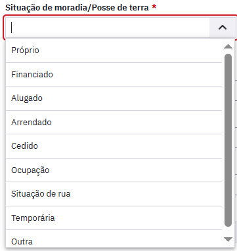Click scrollbar track below the thumb
Screen dimensions: 237x251
point(228,231)
